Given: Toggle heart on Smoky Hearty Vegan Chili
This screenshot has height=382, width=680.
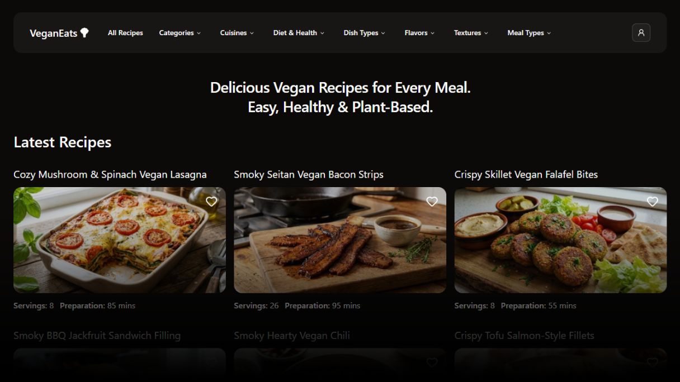Looking at the screenshot, I should (x=432, y=362).
